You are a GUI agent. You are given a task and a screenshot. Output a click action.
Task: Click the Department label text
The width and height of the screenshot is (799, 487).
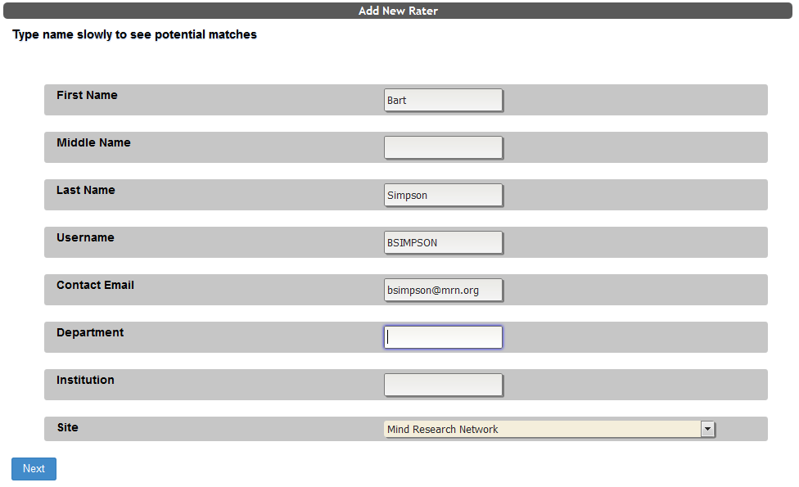tap(90, 332)
